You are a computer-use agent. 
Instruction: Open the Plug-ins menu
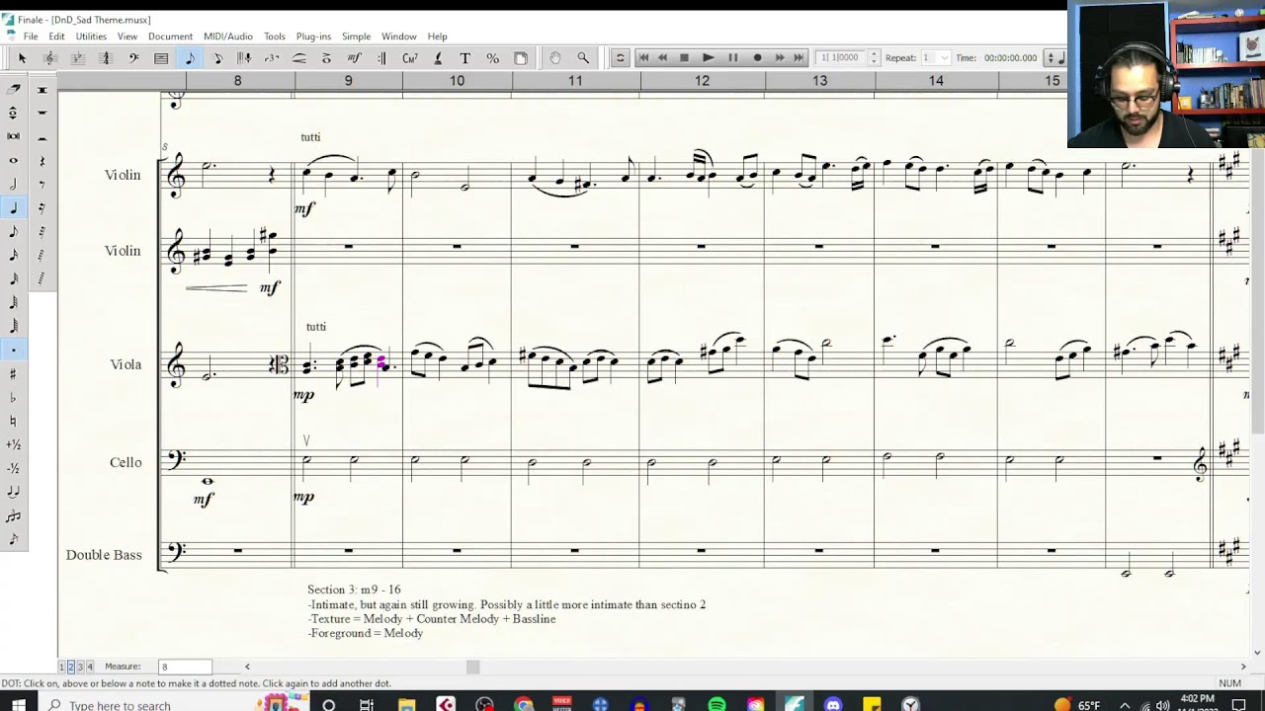313,37
